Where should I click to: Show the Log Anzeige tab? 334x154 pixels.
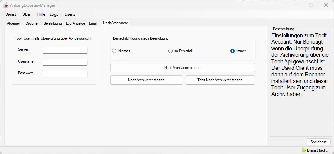(75, 23)
